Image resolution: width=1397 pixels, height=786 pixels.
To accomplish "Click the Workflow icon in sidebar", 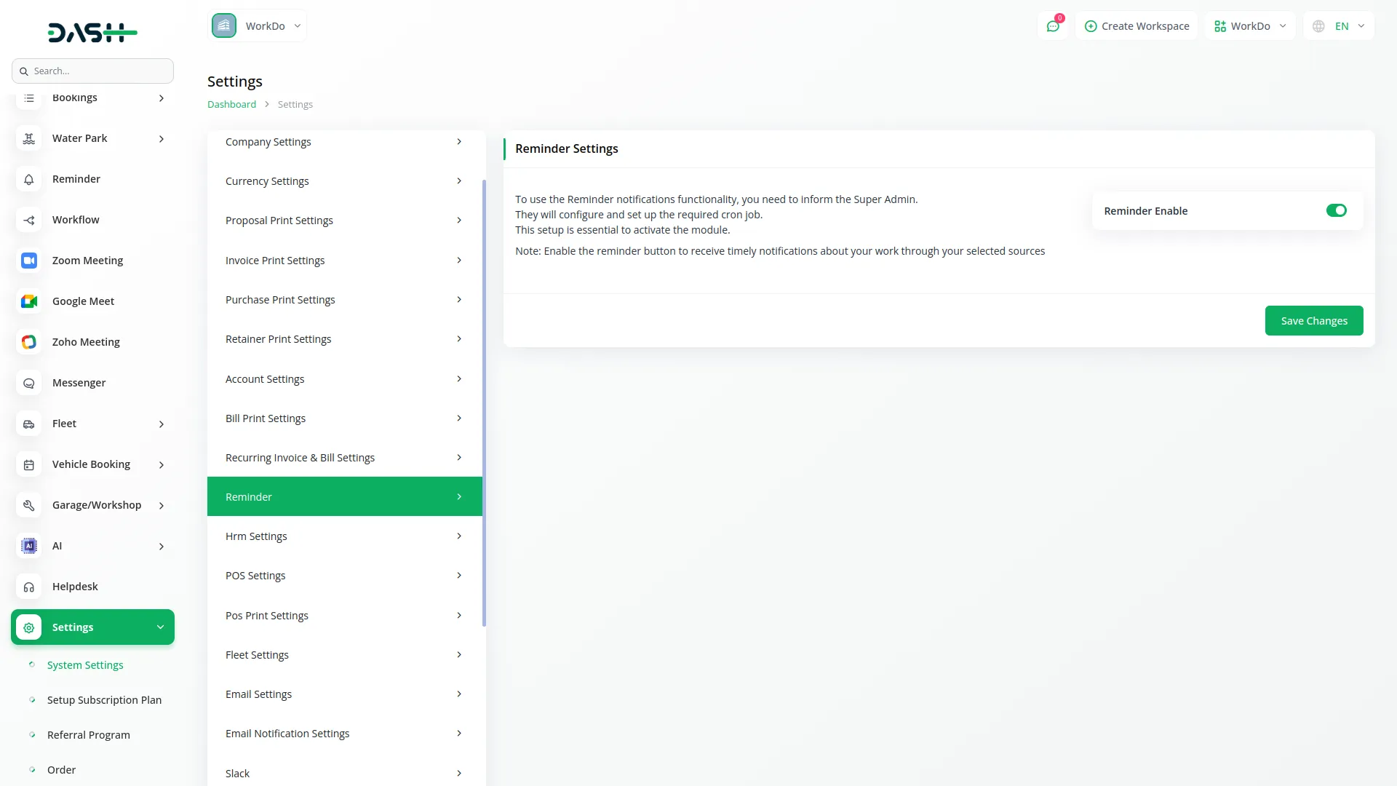I will point(29,220).
